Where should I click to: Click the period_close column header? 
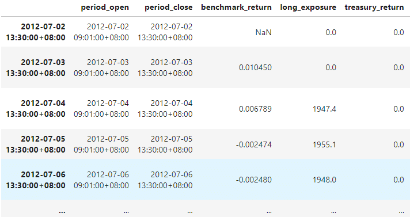tap(169, 7)
